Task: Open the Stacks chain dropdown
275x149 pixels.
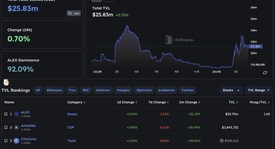Action: coord(231,90)
